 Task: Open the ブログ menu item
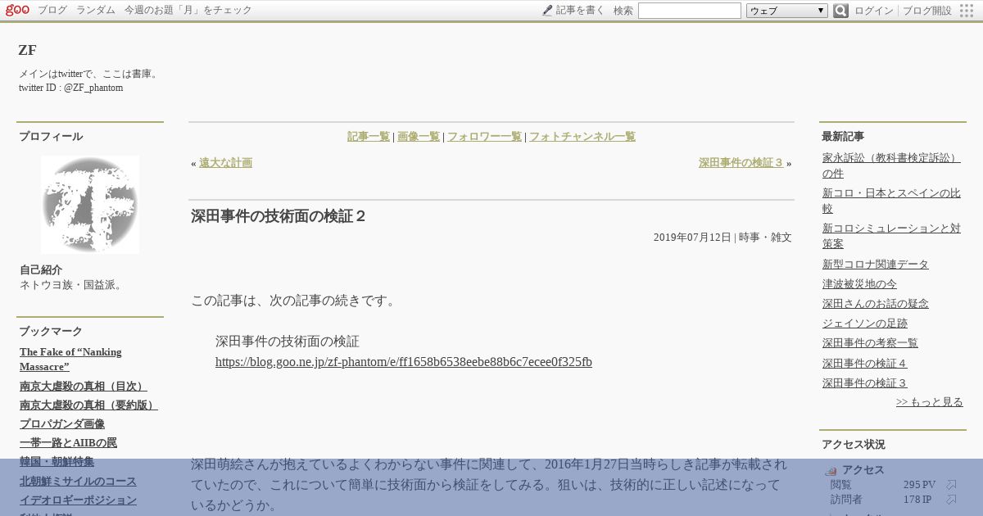(52, 10)
